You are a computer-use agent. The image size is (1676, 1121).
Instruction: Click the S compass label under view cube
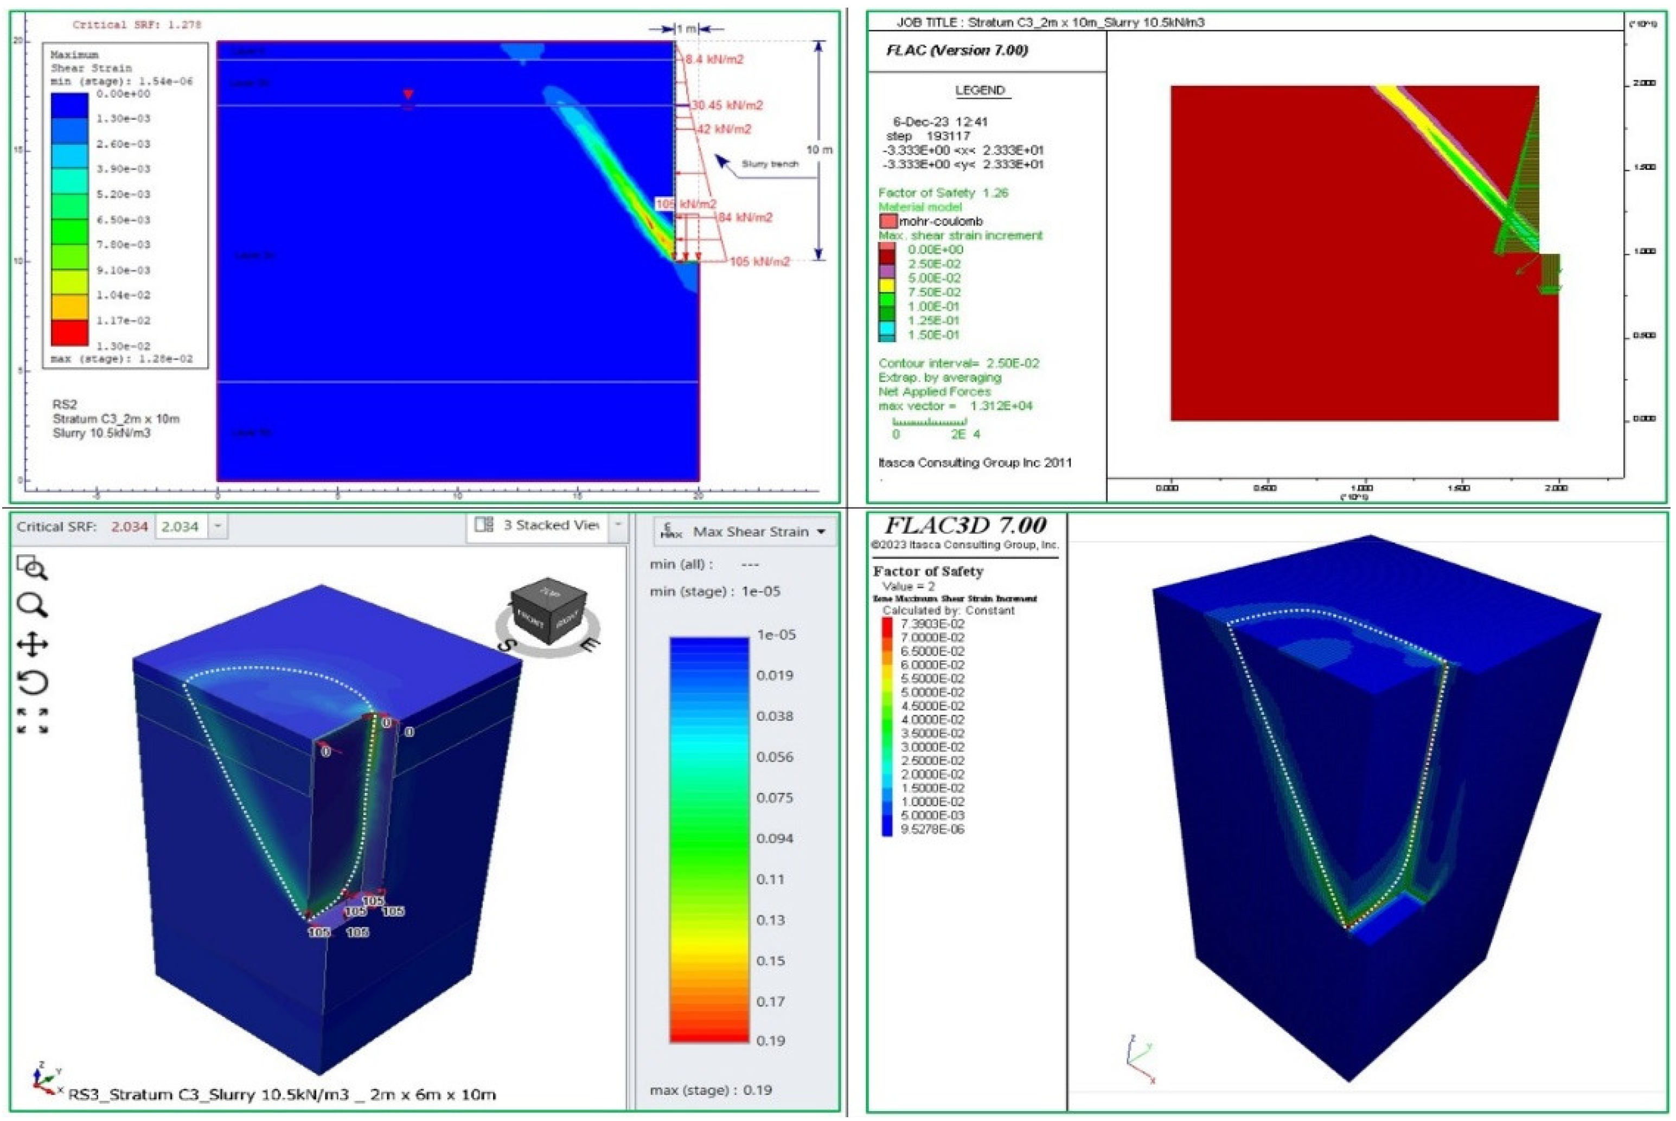[x=507, y=645]
